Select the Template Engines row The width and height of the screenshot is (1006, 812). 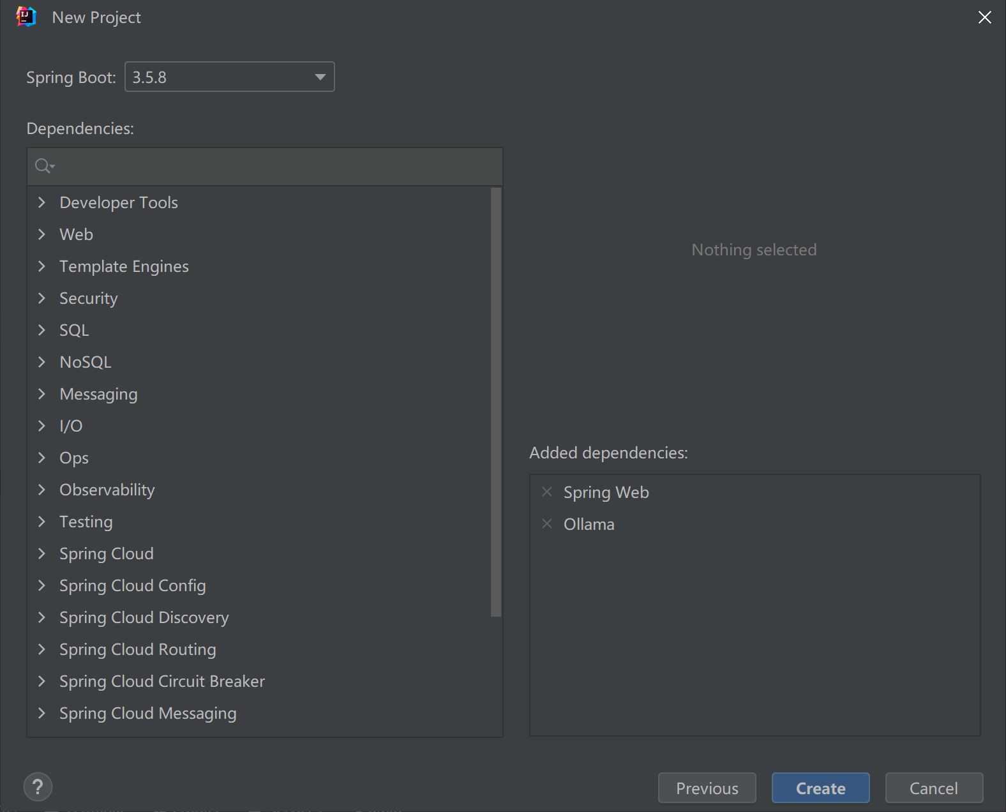tap(259, 266)
